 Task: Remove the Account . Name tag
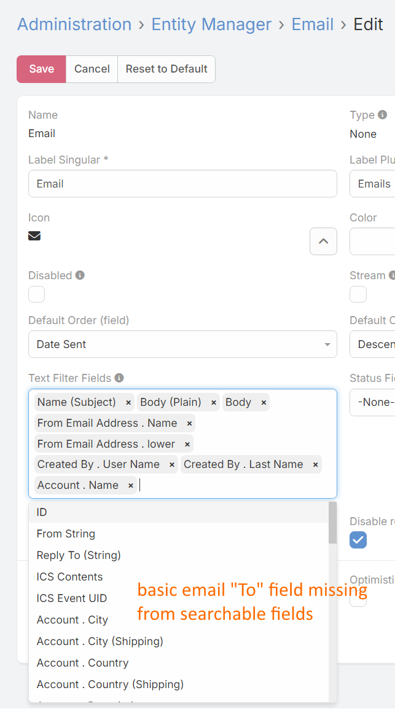tap(131, 486)
